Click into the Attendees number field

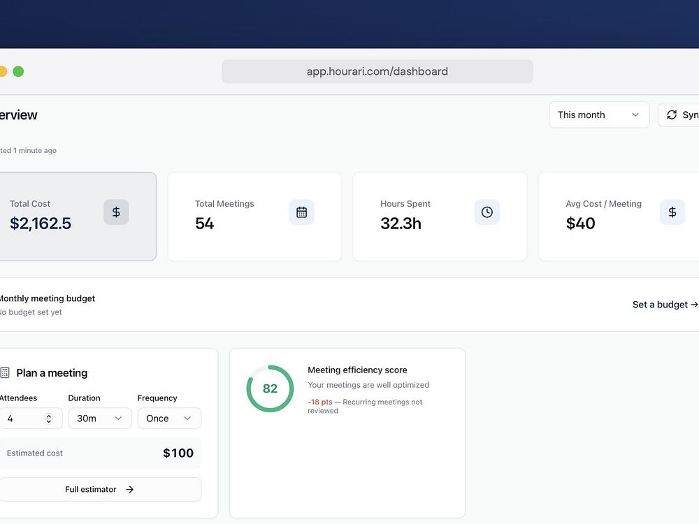pos(30,419)
